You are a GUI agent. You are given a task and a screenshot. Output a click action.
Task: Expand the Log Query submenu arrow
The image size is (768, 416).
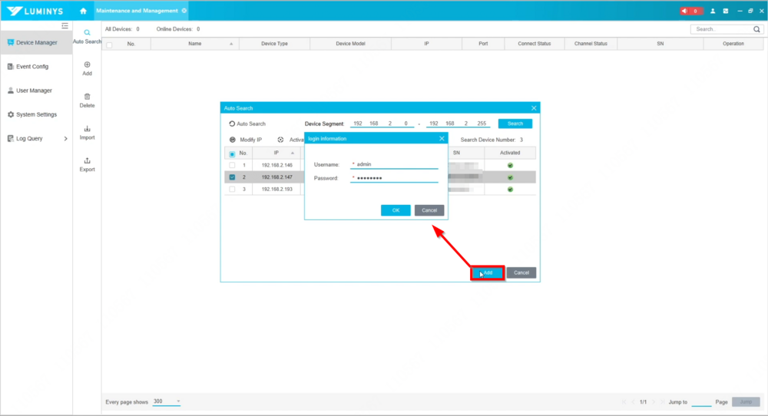click(65, 139)
